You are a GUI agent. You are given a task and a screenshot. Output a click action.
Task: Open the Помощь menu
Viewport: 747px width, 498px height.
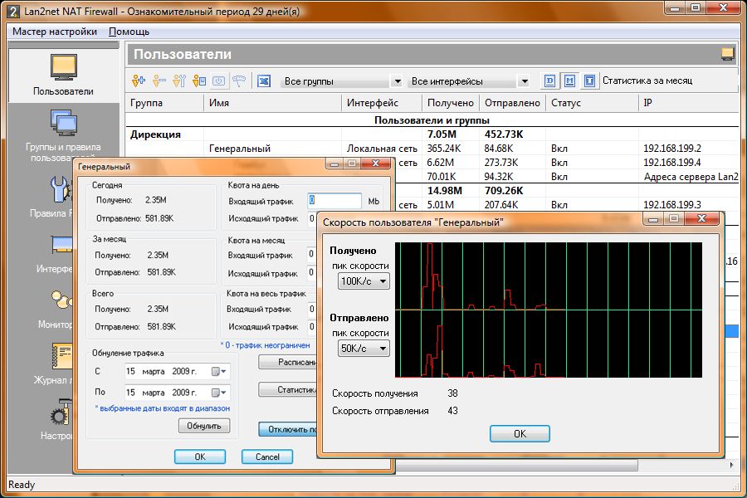pos(129,32)
